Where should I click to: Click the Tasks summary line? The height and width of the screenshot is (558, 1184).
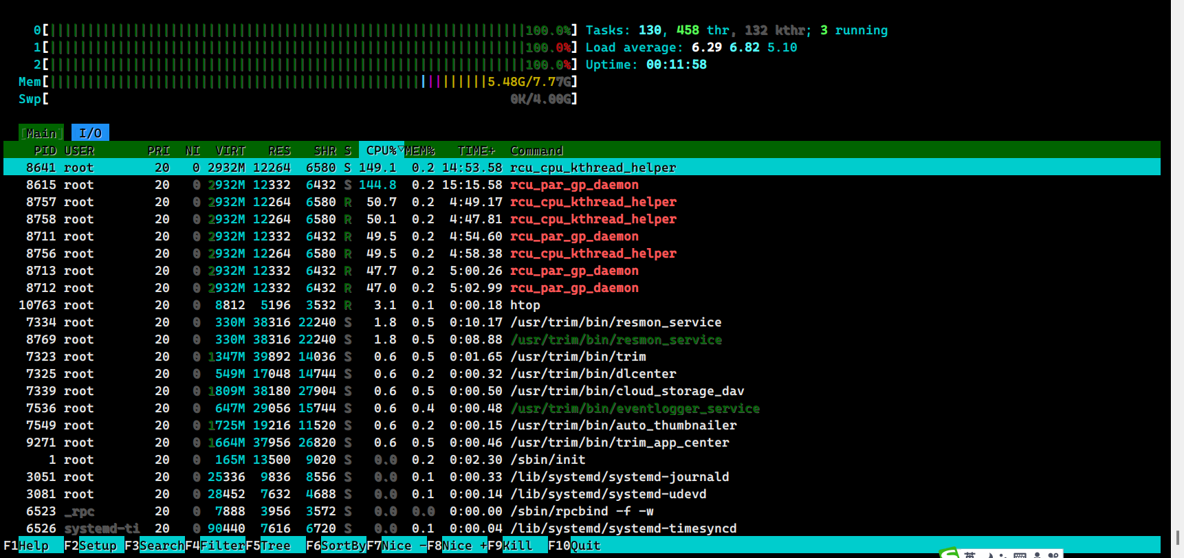click(x=736, y=30)
